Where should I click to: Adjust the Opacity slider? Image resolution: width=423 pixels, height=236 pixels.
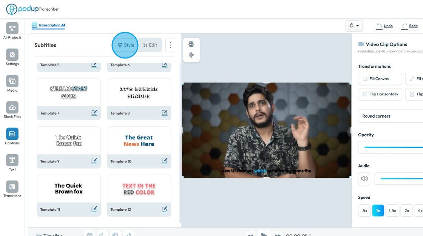click(393, 147)
